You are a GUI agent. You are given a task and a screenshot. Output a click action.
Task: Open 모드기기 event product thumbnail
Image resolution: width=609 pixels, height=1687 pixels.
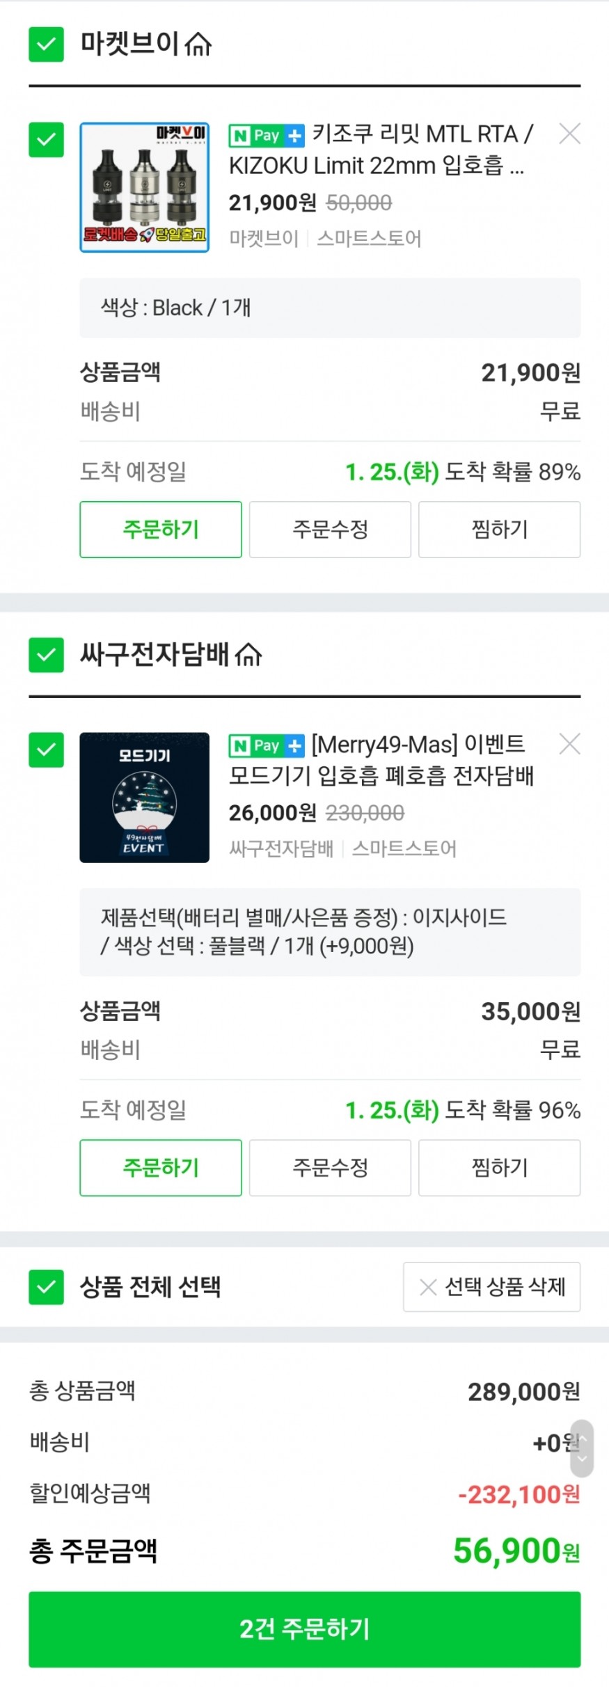coord(144,798)
